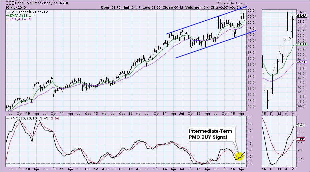Click the CCE (Weekly) 54.12 legend entry
310x172 pixels.
coord(29,12)
